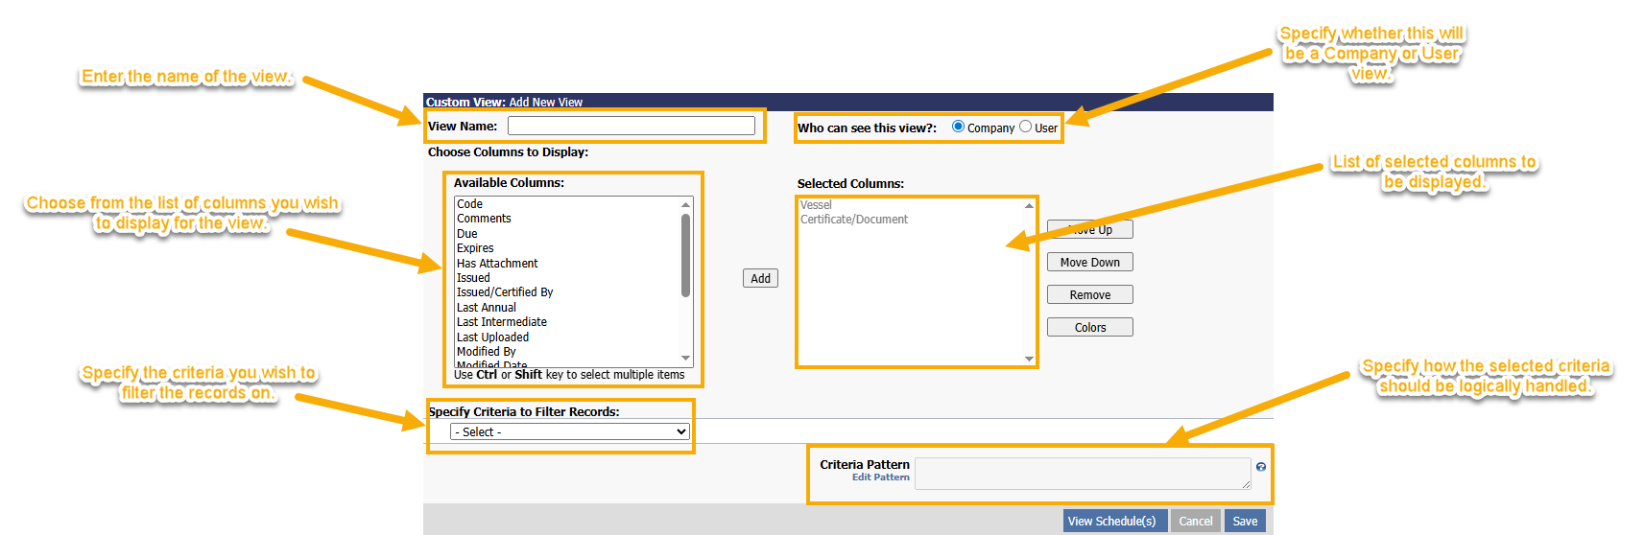Viewport: 1645px width, 535px height.
Task: Choose Last Annual from Available Columns
Action: coord(487,308)
